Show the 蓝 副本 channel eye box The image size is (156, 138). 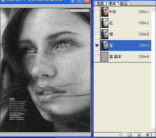point(97,57)
